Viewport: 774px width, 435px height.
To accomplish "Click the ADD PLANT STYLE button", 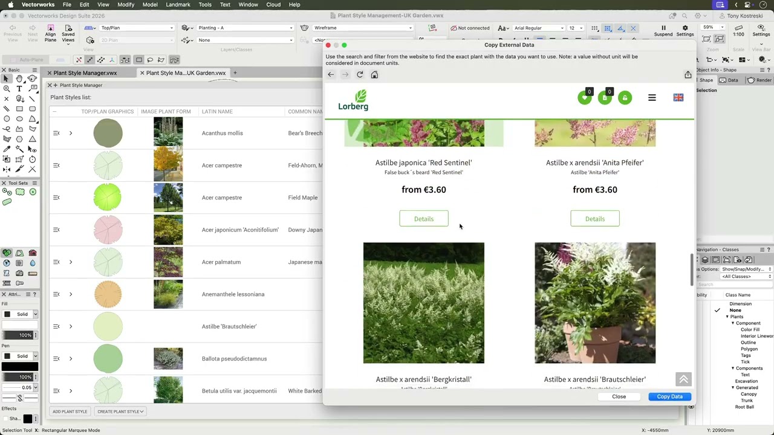I will coord(70,411).
